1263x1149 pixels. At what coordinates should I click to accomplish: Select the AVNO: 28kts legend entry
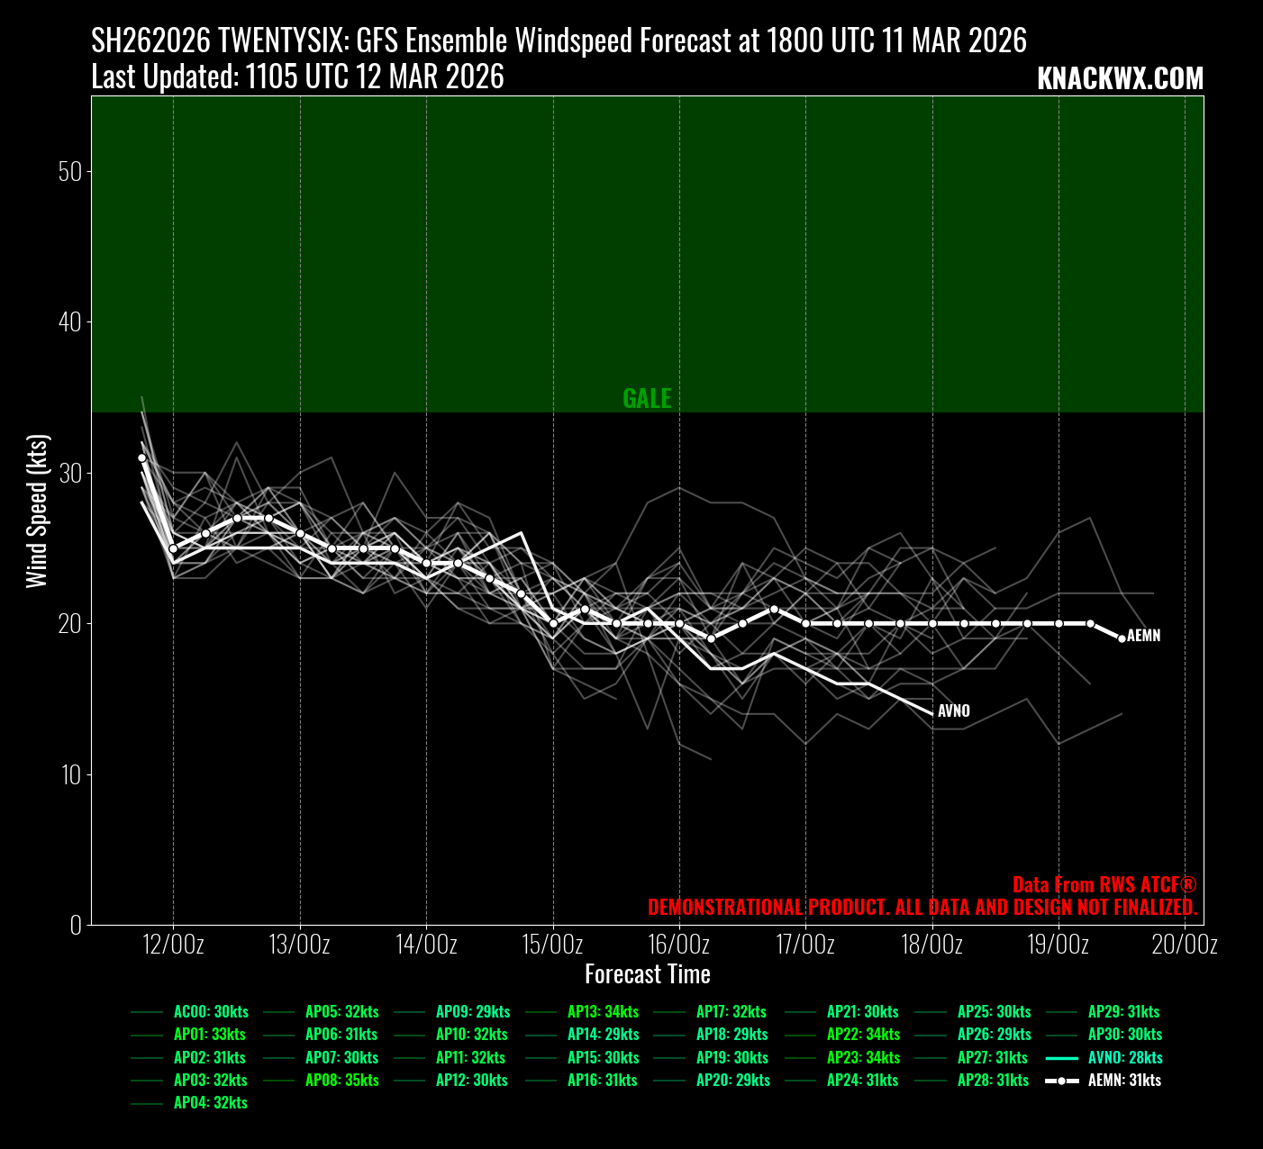click(1125, 1057)
